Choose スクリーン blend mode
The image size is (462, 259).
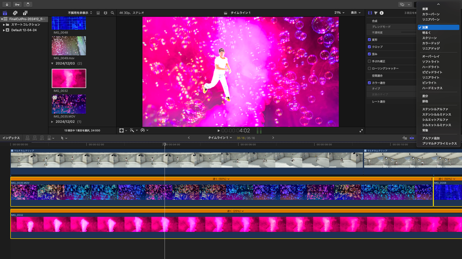[x=429, y=38]
